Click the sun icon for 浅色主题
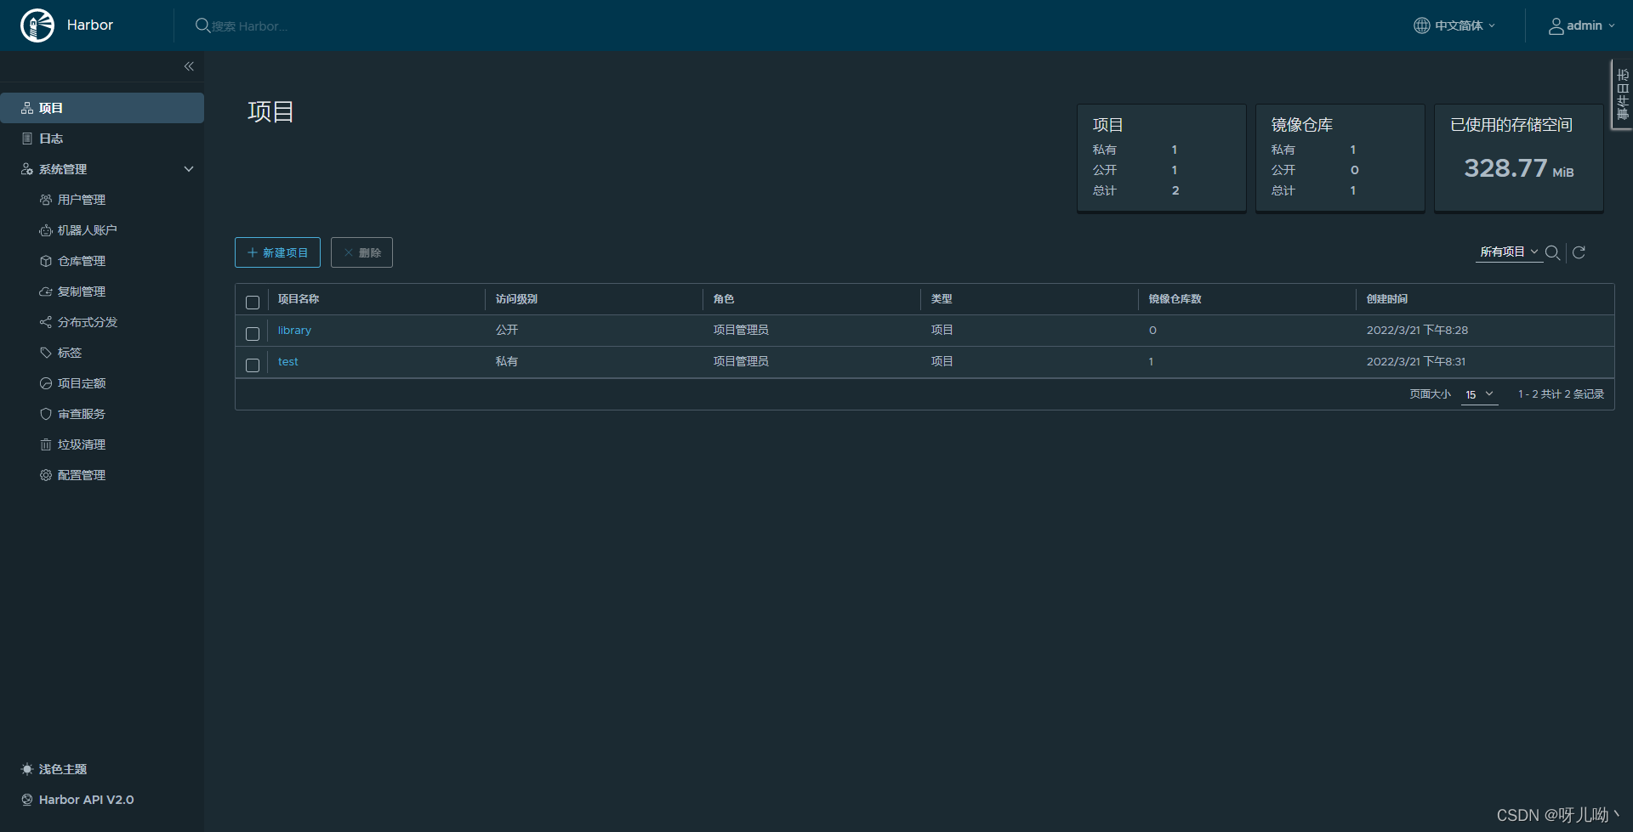1633x832 pixels. click(27, 769)
